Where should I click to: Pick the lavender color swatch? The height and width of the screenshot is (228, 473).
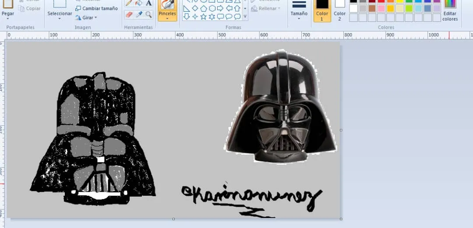pos(437,8)
